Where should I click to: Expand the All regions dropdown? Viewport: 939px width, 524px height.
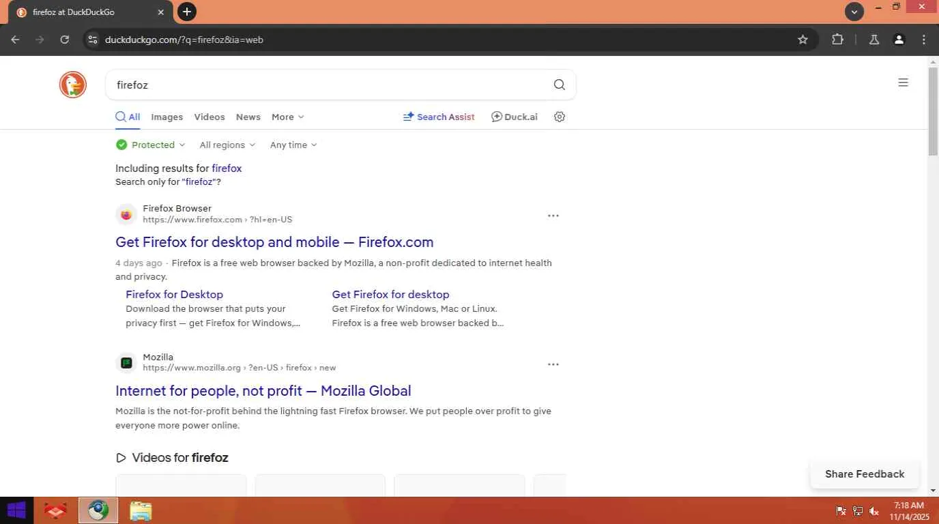[227, 145]
